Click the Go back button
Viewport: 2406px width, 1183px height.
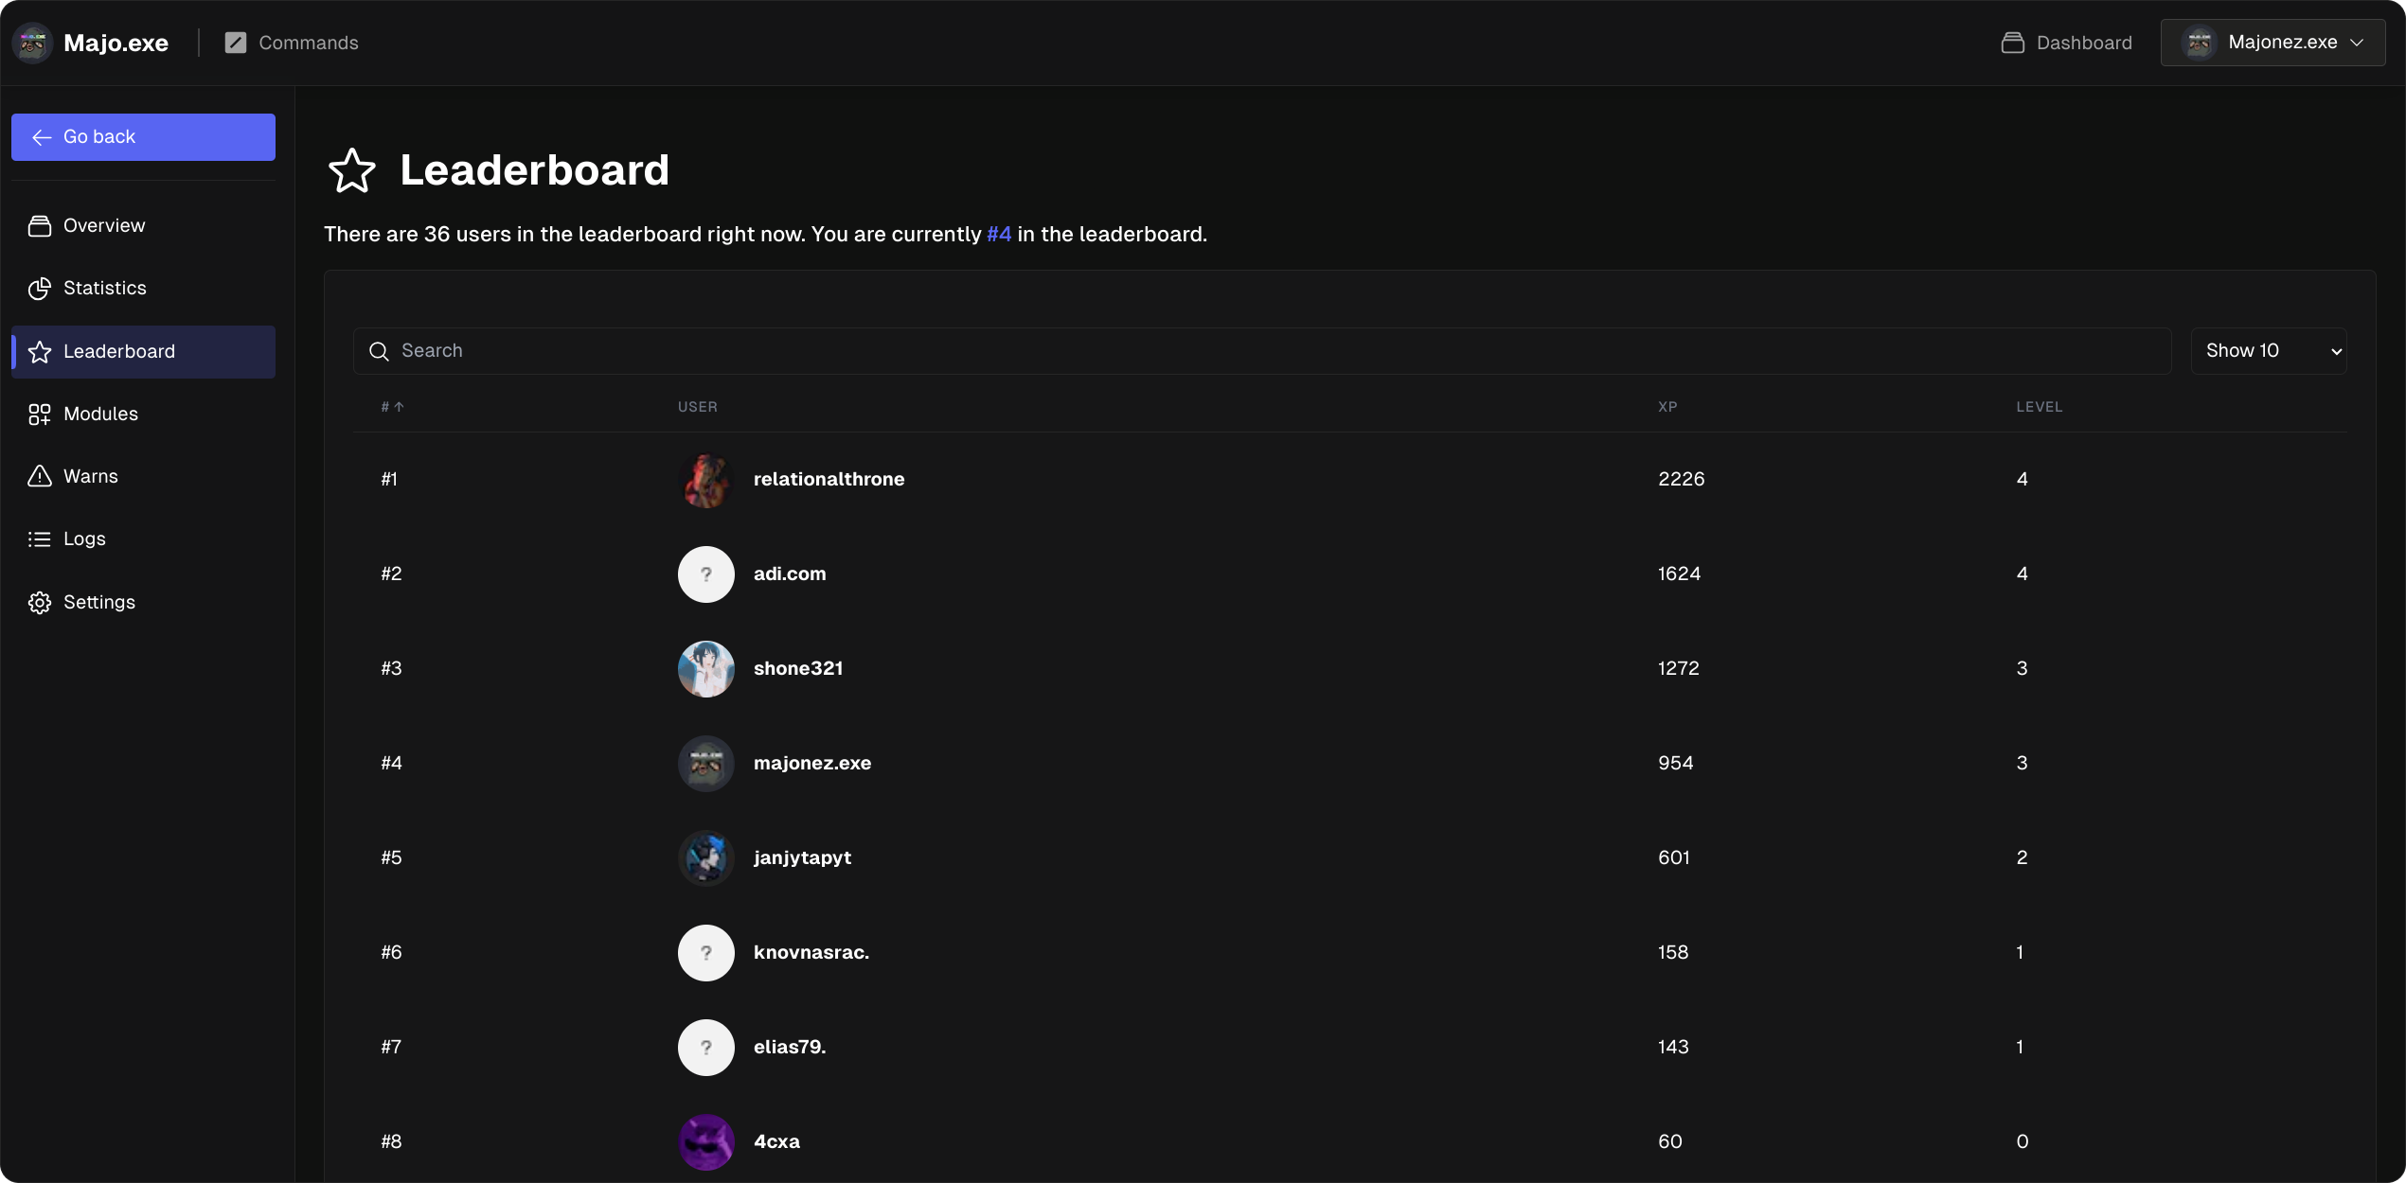[x=143, y=136]
